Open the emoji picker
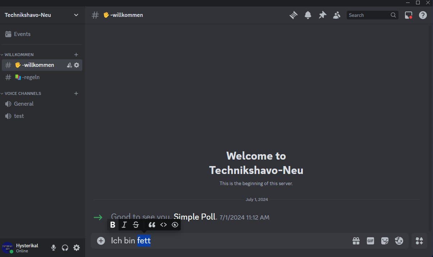Viewport: 433px width, 257px height. [x=399, y=241]
